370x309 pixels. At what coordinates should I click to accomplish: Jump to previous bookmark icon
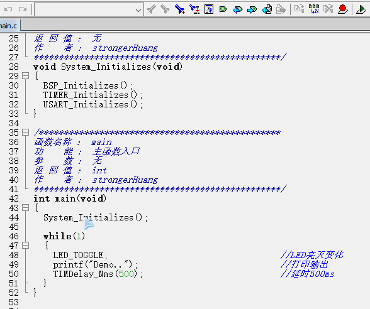(x=238, y=9)
